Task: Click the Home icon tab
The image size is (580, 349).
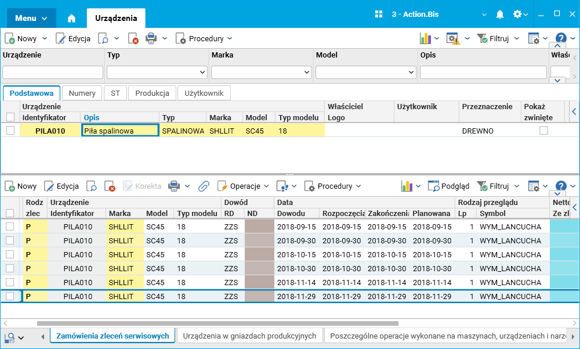Action: pyautogui.click(x=71, y=18)
